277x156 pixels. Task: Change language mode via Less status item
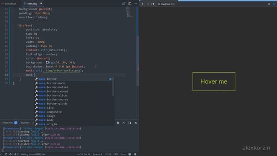[123, 154]
